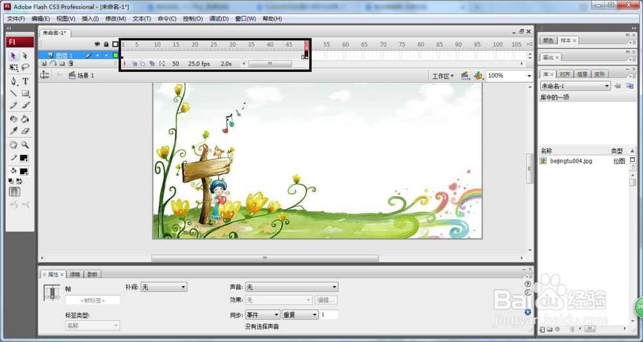Toggle edit multiple frames
The height and width of the screenshot is (342, 643).
[152, 64]
